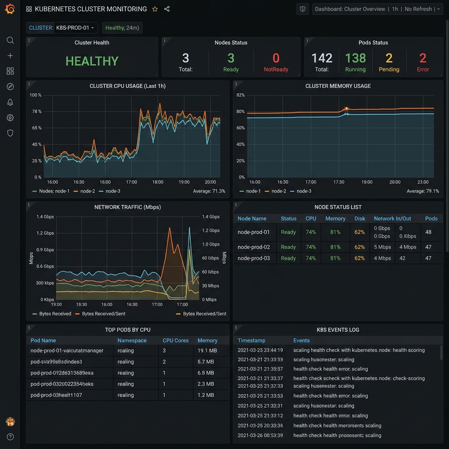Sort events log by Timestamp column
Image resolution: width=449 pixels, height=449 pixels.
[251, 340]
